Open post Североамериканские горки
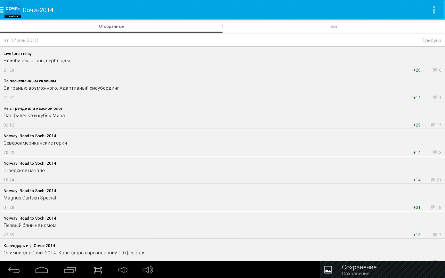This screenshot has height=278, width=445. [222, 142]
